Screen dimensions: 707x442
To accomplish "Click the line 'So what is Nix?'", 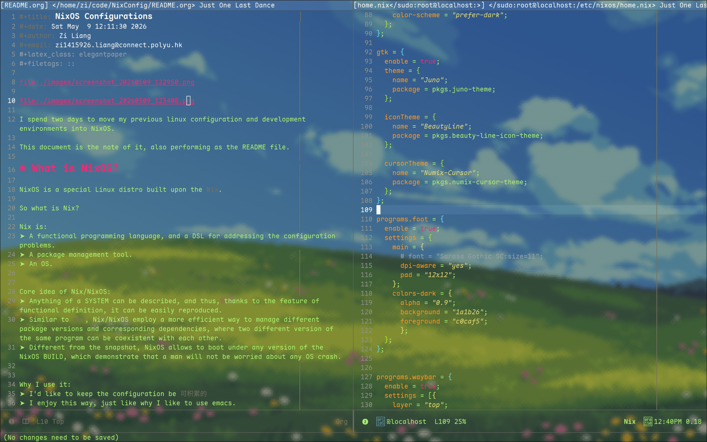I will pos(49,208).
